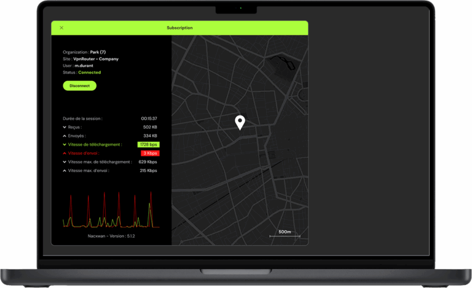Viewport: 472px width, 288px height.
Task: Click the up arrow beside Envoyés
Action: click(x=65, y=136)
